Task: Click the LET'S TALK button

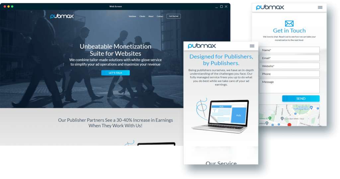Action: (x=115, y=73)
